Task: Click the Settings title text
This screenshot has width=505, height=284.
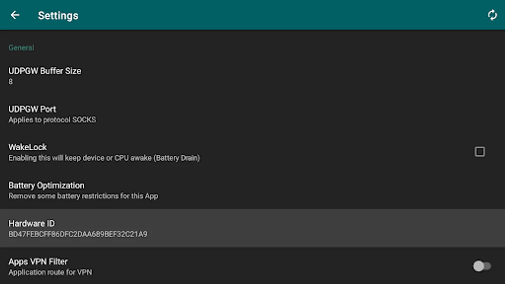Action: (x=58, y=15)
